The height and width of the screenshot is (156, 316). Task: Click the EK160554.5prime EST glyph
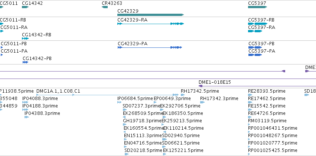pos(124,132)
